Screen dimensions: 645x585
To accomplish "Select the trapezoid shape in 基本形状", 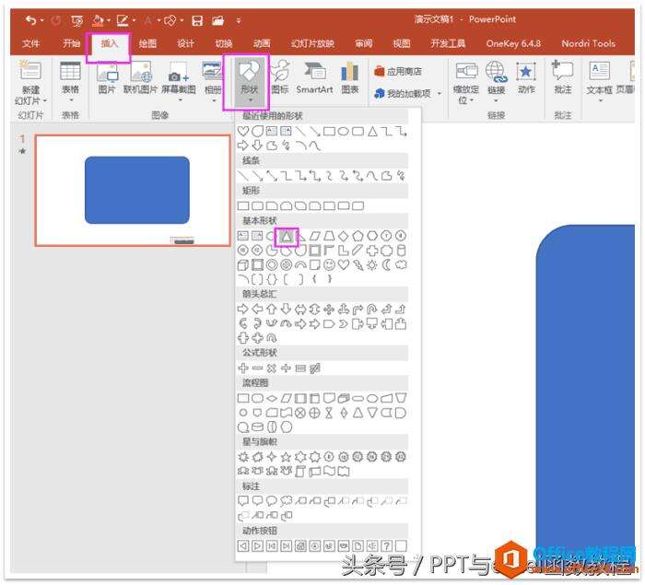I will (329, 236).
